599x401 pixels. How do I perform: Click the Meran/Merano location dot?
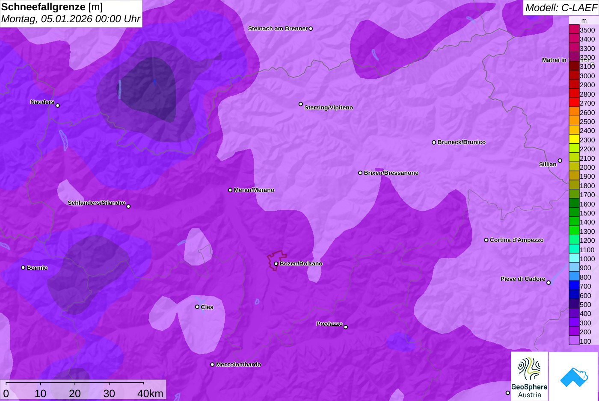230,190
